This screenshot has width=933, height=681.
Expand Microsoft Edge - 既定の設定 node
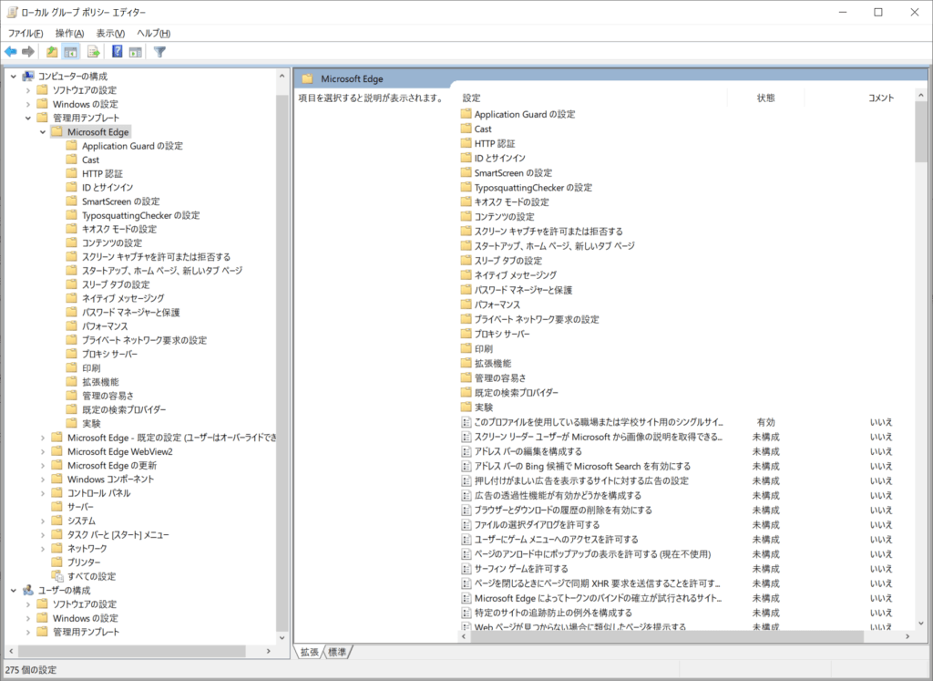point(42,438)
